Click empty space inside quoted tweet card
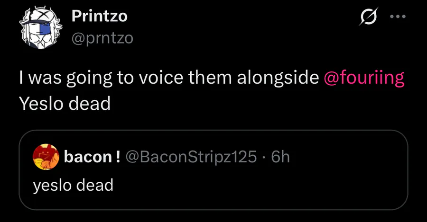This screenshot has height=222, width=427. [285, 187]
